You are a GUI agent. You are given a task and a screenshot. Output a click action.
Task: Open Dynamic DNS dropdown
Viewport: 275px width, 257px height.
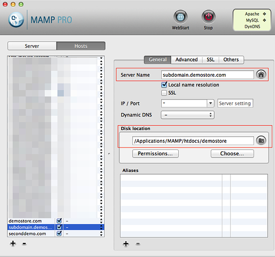coord(187,115)
